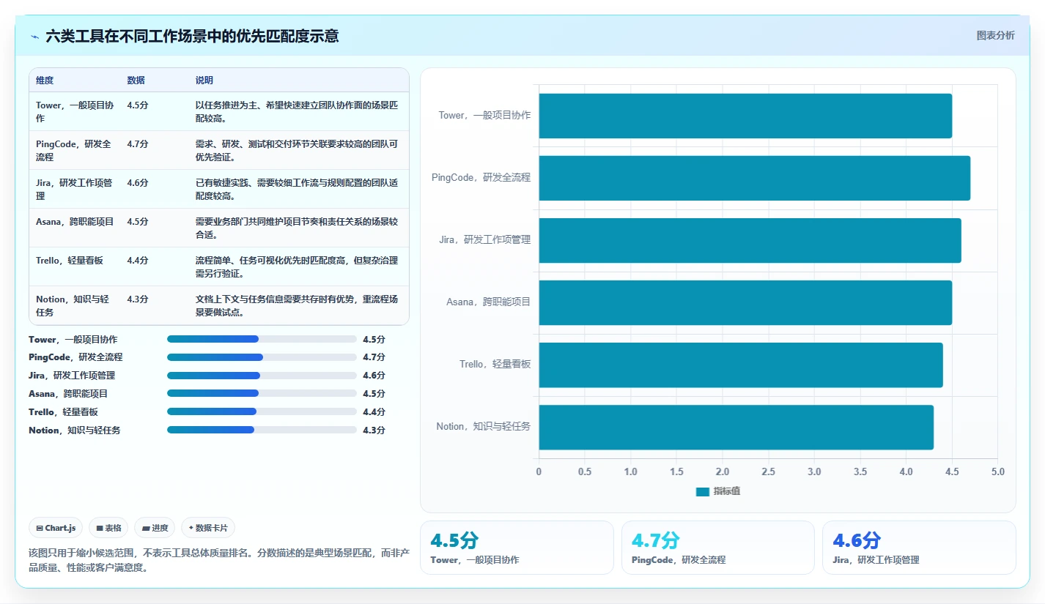Viewport: 1045px width, 604px height.
Task: Click the lightning icon beside the title
Action: point(34,36)
